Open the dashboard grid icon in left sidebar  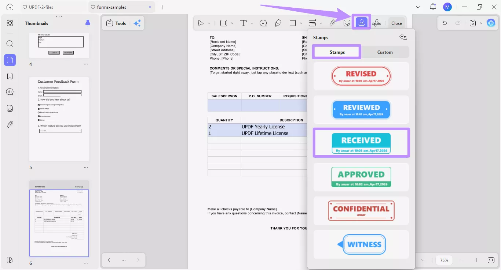(x=10, y=23)
